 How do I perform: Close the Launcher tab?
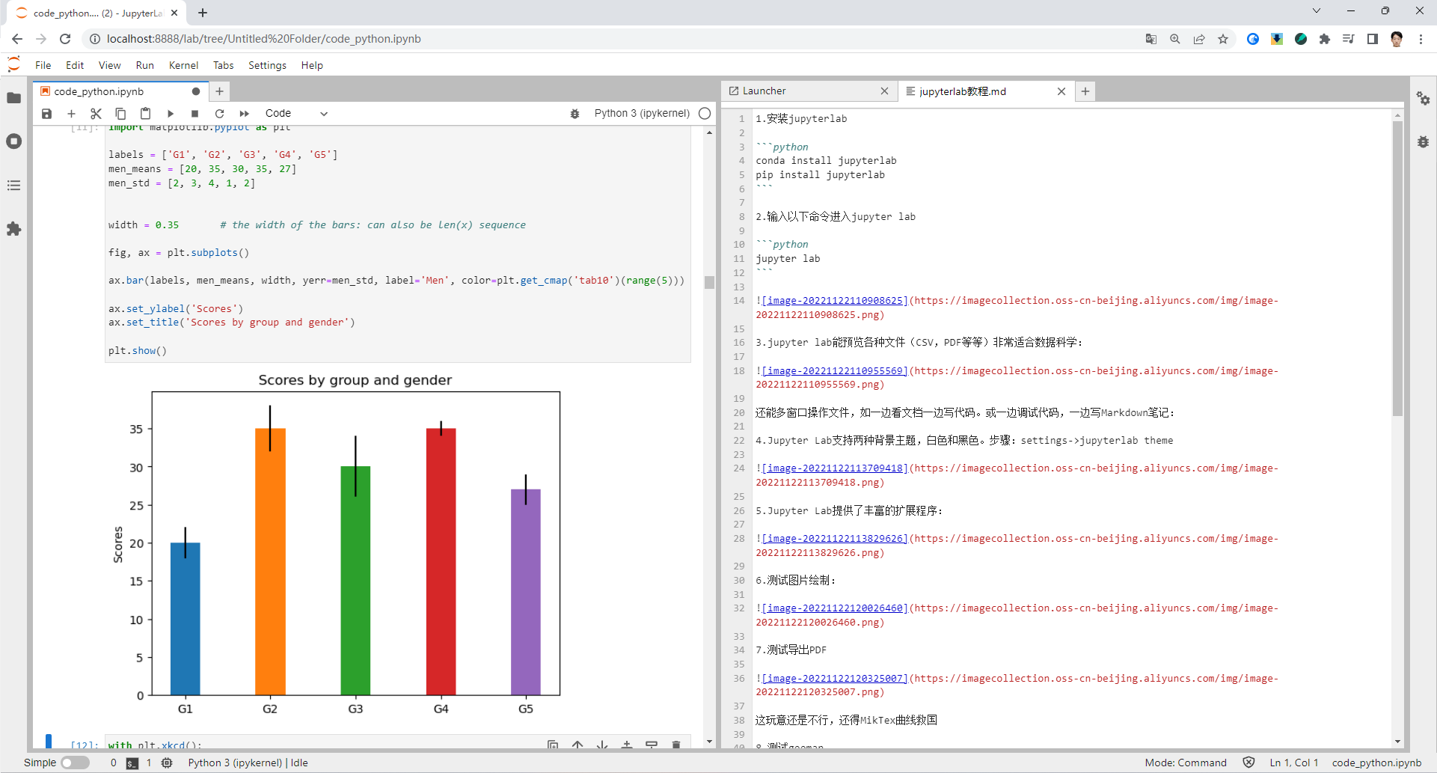885,91
